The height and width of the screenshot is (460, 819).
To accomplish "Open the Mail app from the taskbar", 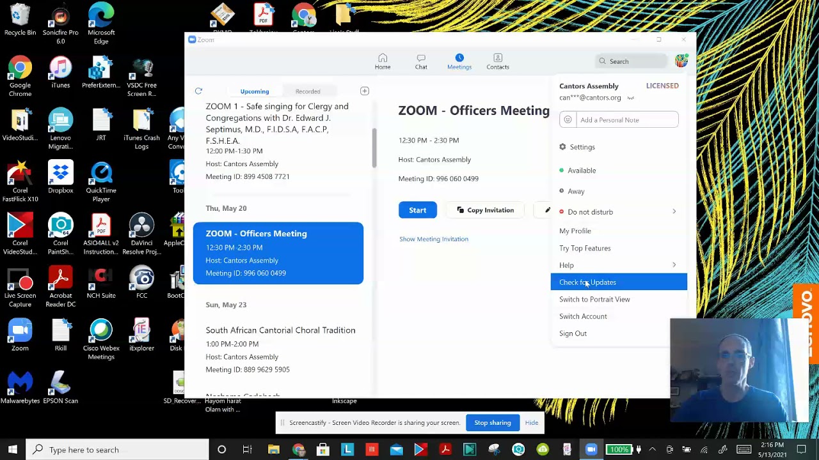I will tap(396, 450).
